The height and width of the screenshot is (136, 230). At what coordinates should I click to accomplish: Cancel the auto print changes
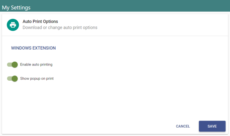point(183,126)
